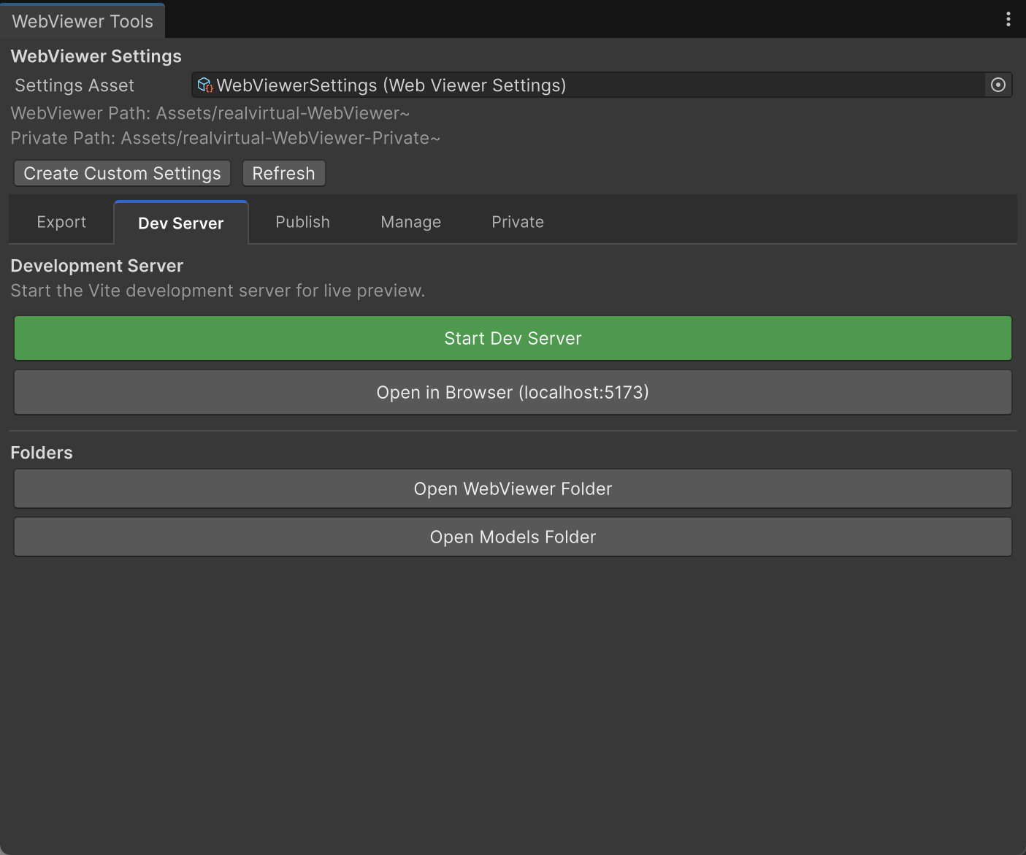Go to the Manage tab
Viewport: 1026px width, 855px height.
point(410,222)
